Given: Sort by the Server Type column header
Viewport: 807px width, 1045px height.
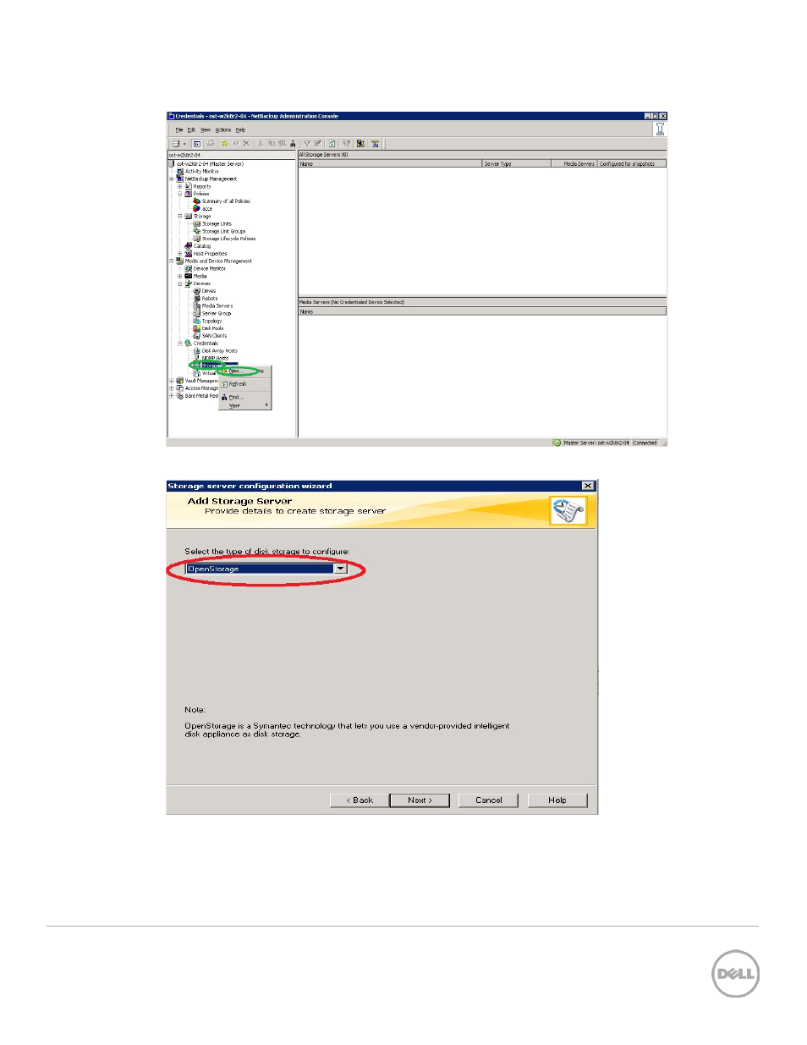Looking at the screenshot, I should [x=516, y=164].
